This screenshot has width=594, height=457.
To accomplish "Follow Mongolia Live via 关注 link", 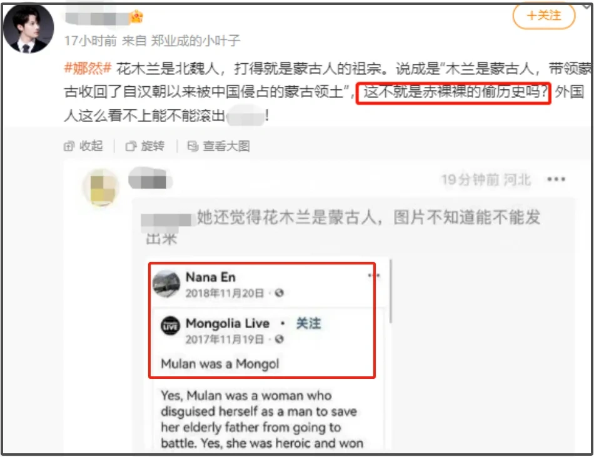I will click(x=308, y=323).
